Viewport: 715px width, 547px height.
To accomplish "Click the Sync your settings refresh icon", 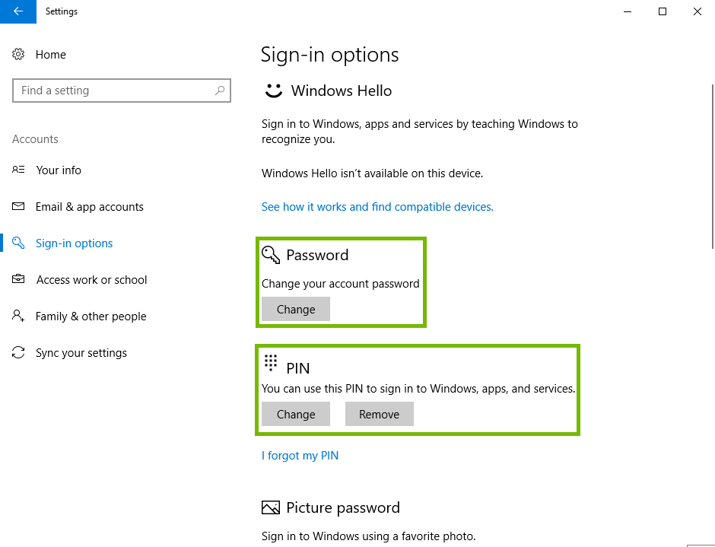I will tap(18, 352).
